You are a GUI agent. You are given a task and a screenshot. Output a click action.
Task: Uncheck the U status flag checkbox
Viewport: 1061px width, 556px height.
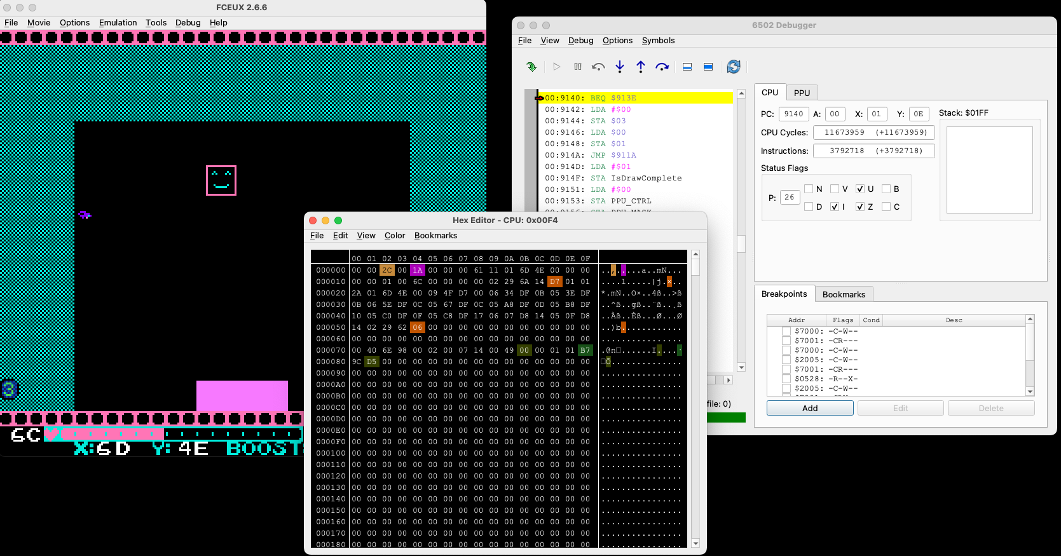tap(860, 189)
